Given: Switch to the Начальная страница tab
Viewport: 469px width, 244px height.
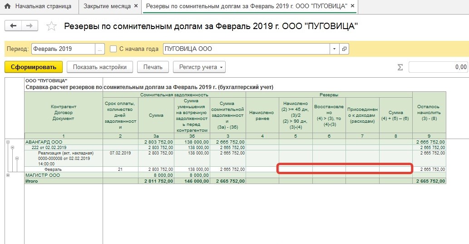Looking at the screenshot, I should (43, 7).
